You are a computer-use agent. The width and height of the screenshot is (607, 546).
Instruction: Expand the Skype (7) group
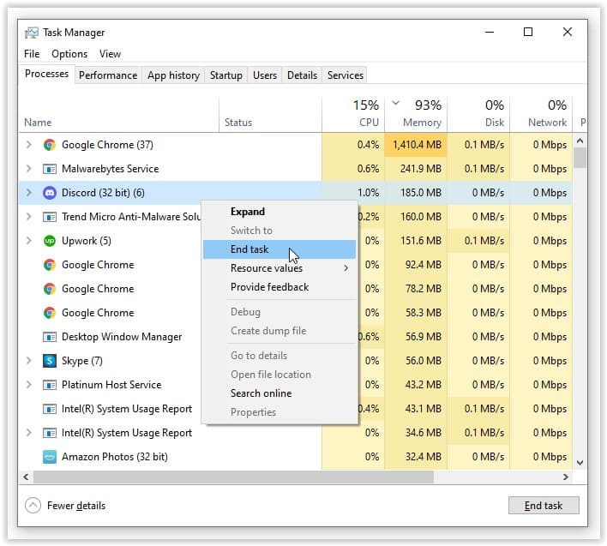pos(28,361)
